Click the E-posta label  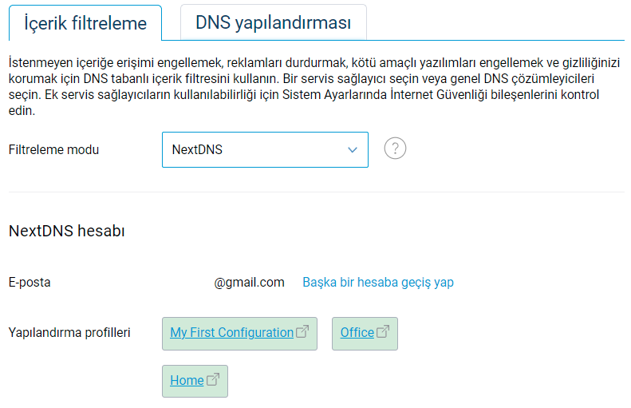click(30, 282)
